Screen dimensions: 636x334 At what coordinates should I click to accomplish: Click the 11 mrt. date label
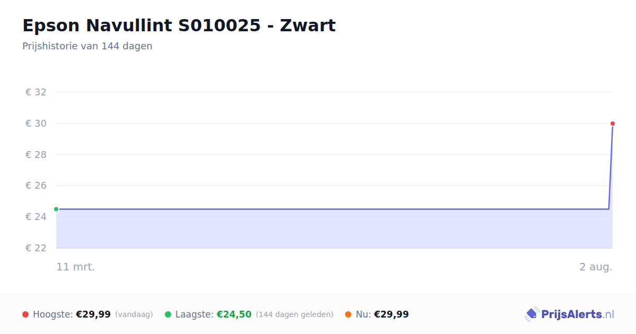click(76, 267)
